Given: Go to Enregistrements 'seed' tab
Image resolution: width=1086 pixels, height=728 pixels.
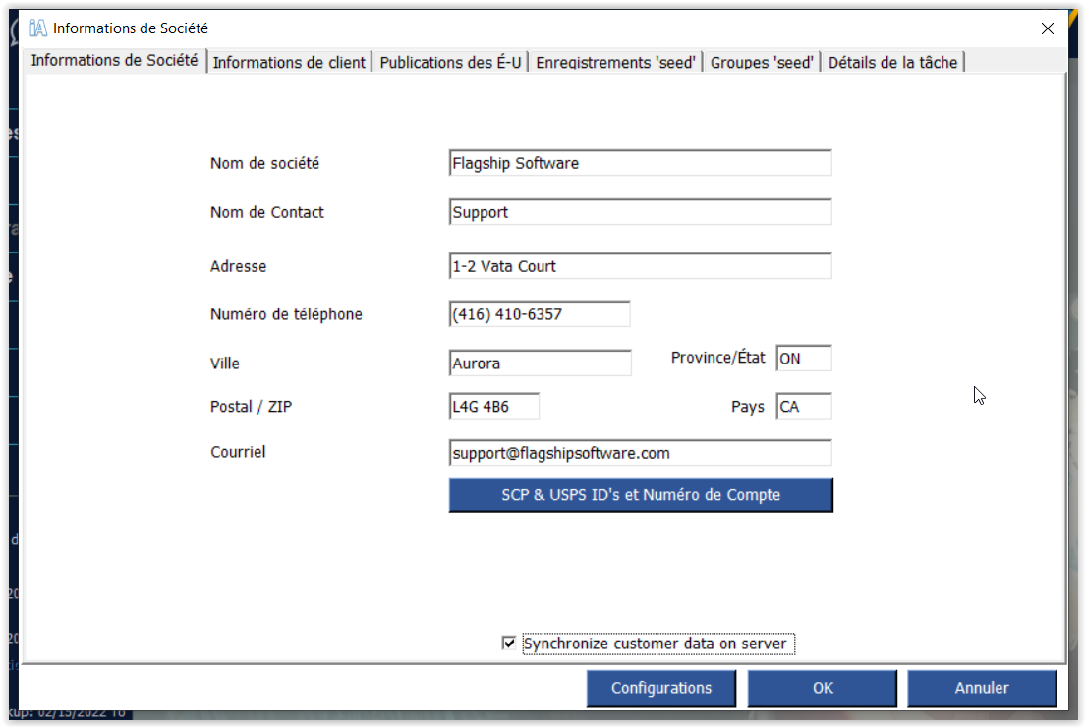Looking at the screenshot, I should 615,62.
